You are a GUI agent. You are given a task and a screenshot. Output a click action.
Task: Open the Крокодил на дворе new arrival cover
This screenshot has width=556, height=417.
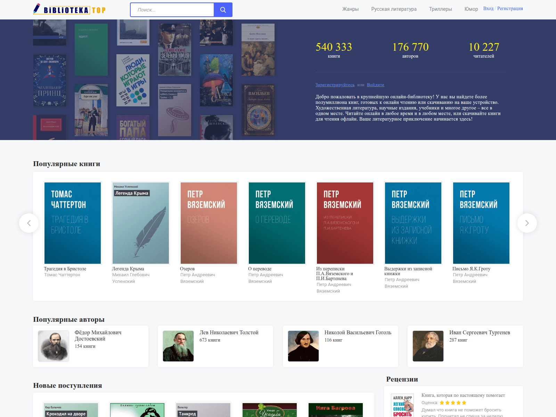(71, 410)
